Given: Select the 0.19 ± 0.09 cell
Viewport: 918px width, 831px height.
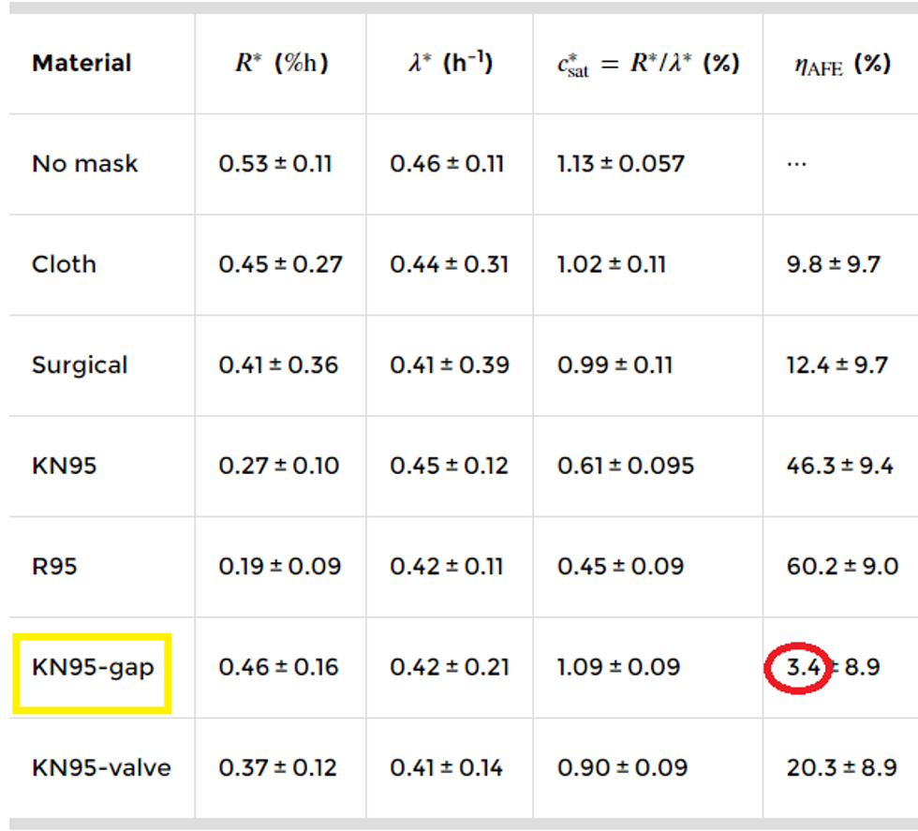Looking at the screenshot, I should click(279, 567).
